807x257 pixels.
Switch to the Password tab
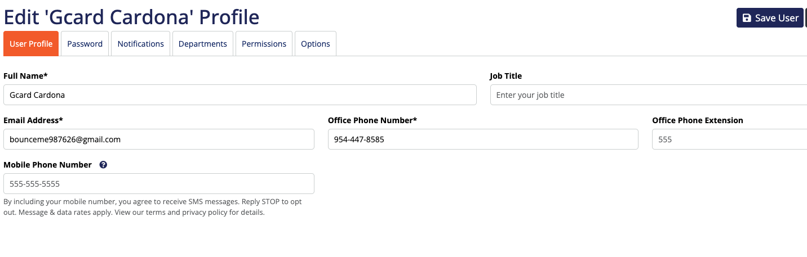(x=85, y=44)
